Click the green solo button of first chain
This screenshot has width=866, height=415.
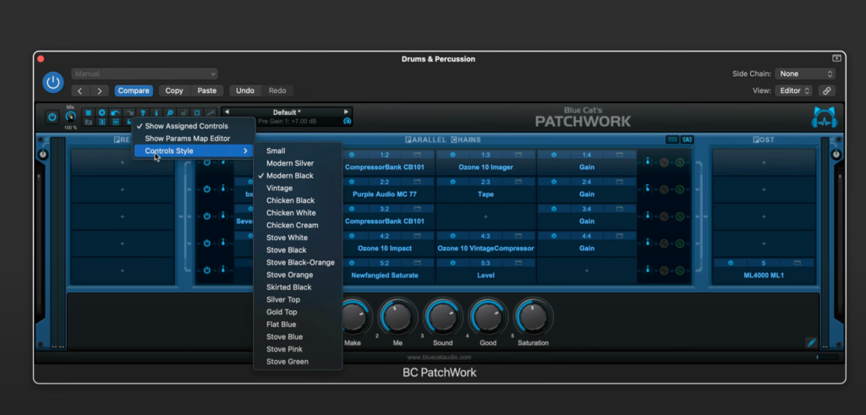tap(679, 162)
